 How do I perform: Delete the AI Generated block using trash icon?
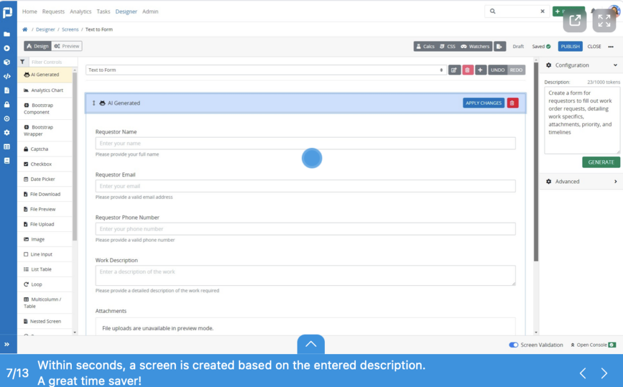[x=512, y=103]
